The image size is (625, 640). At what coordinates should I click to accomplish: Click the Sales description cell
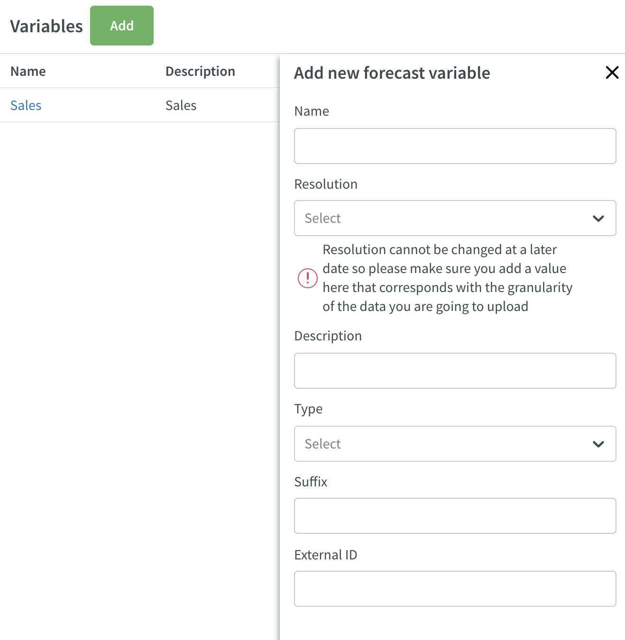(181, 105)
